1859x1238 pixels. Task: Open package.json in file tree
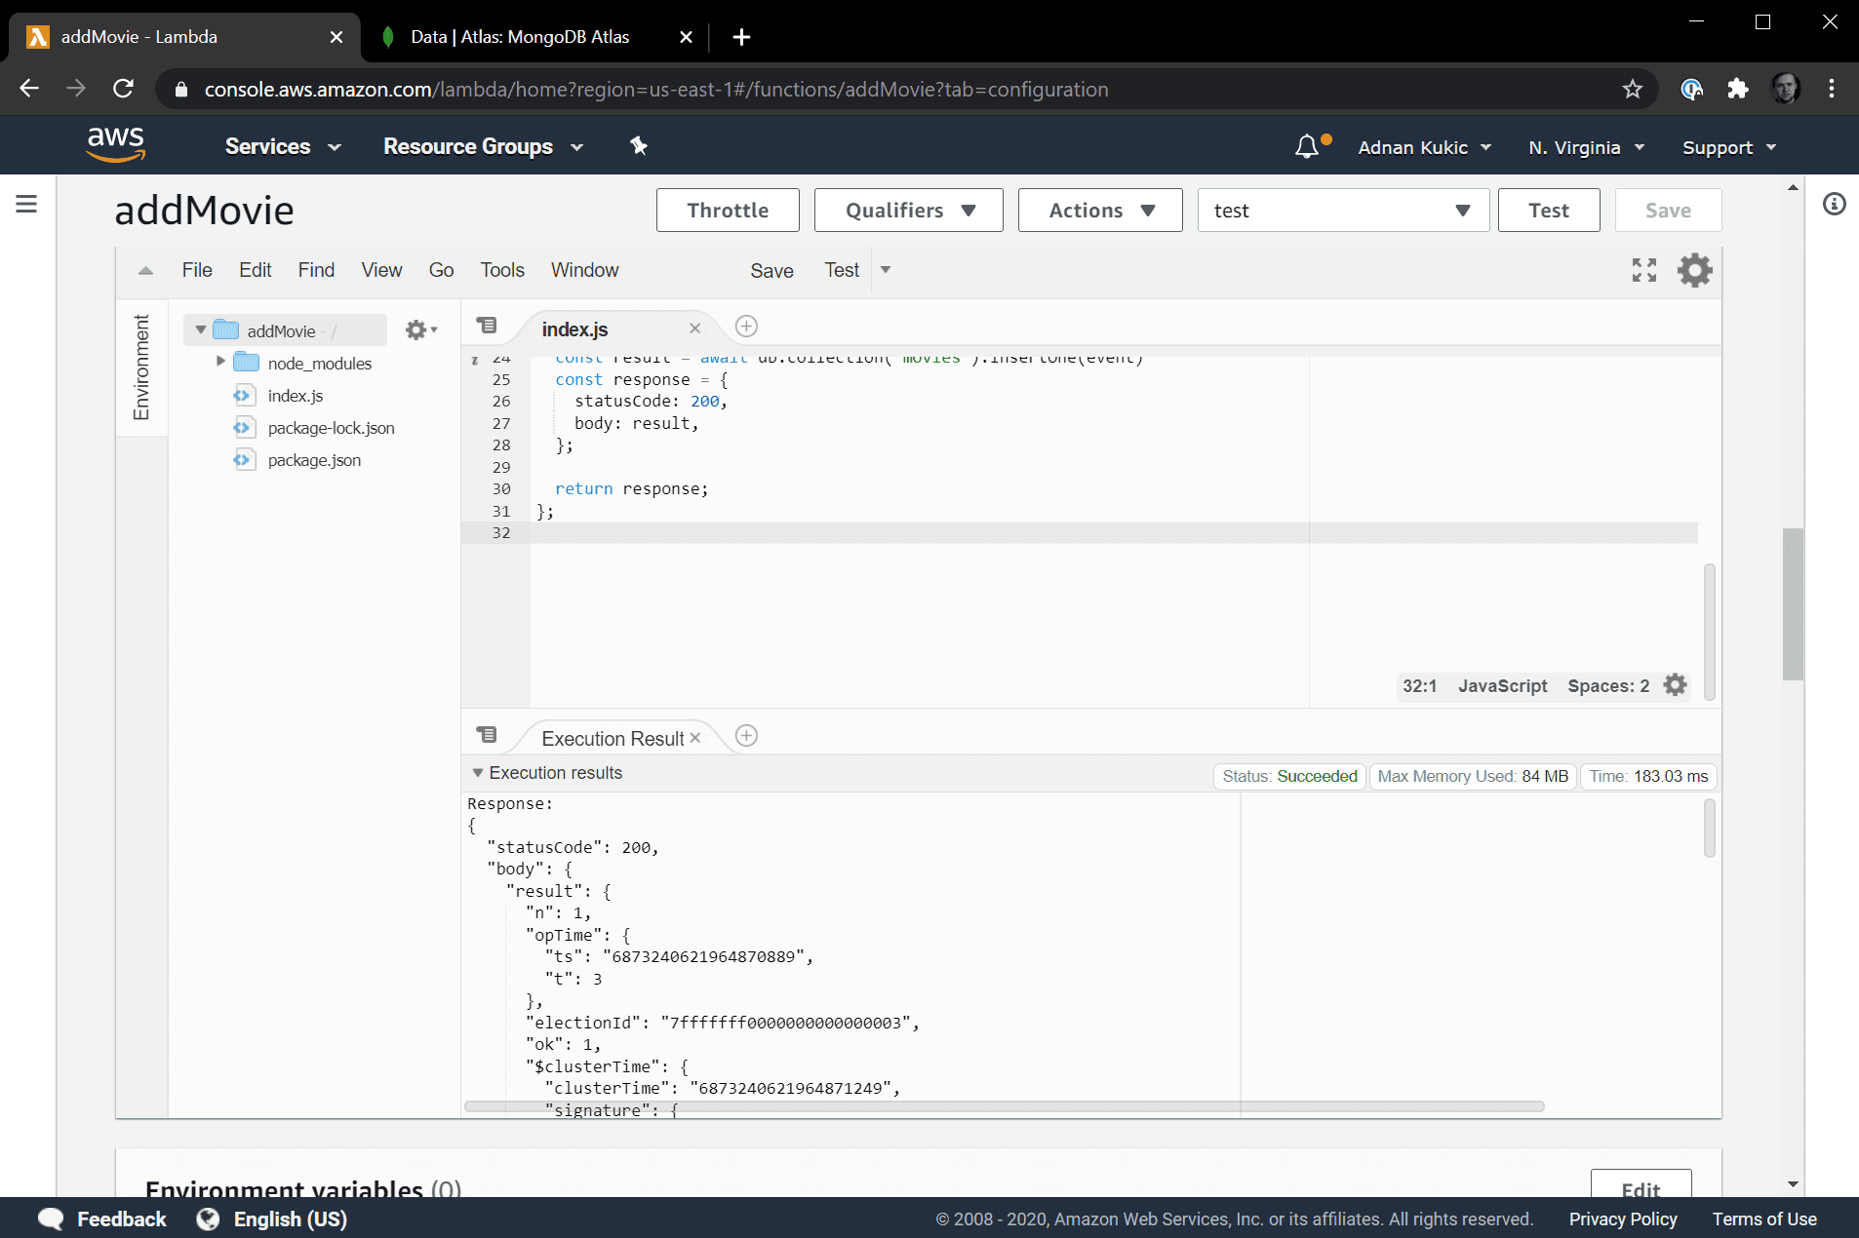[314, 460]
